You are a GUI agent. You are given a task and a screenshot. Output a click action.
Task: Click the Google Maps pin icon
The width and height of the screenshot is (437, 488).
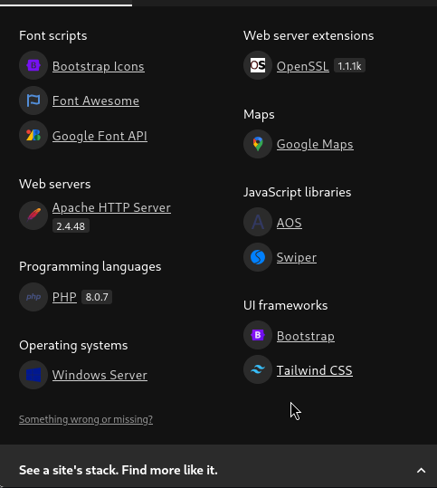click(x=258, y=144)
